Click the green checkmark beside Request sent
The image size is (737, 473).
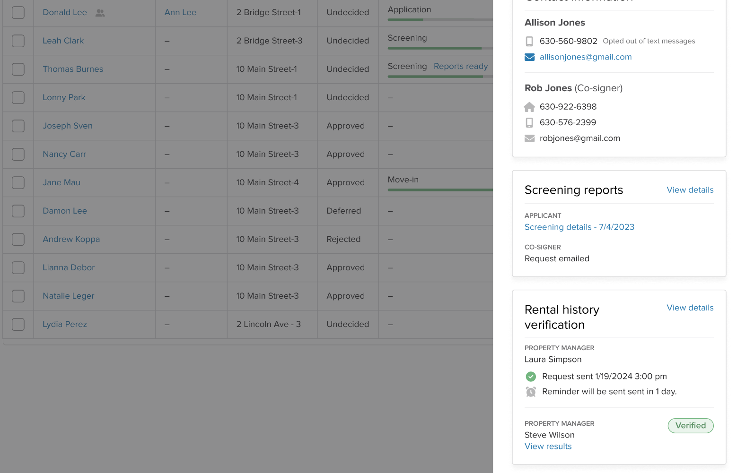click(x=531, y=377)
